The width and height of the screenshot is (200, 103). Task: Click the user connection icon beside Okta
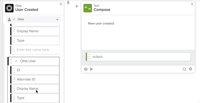(10, 19)
